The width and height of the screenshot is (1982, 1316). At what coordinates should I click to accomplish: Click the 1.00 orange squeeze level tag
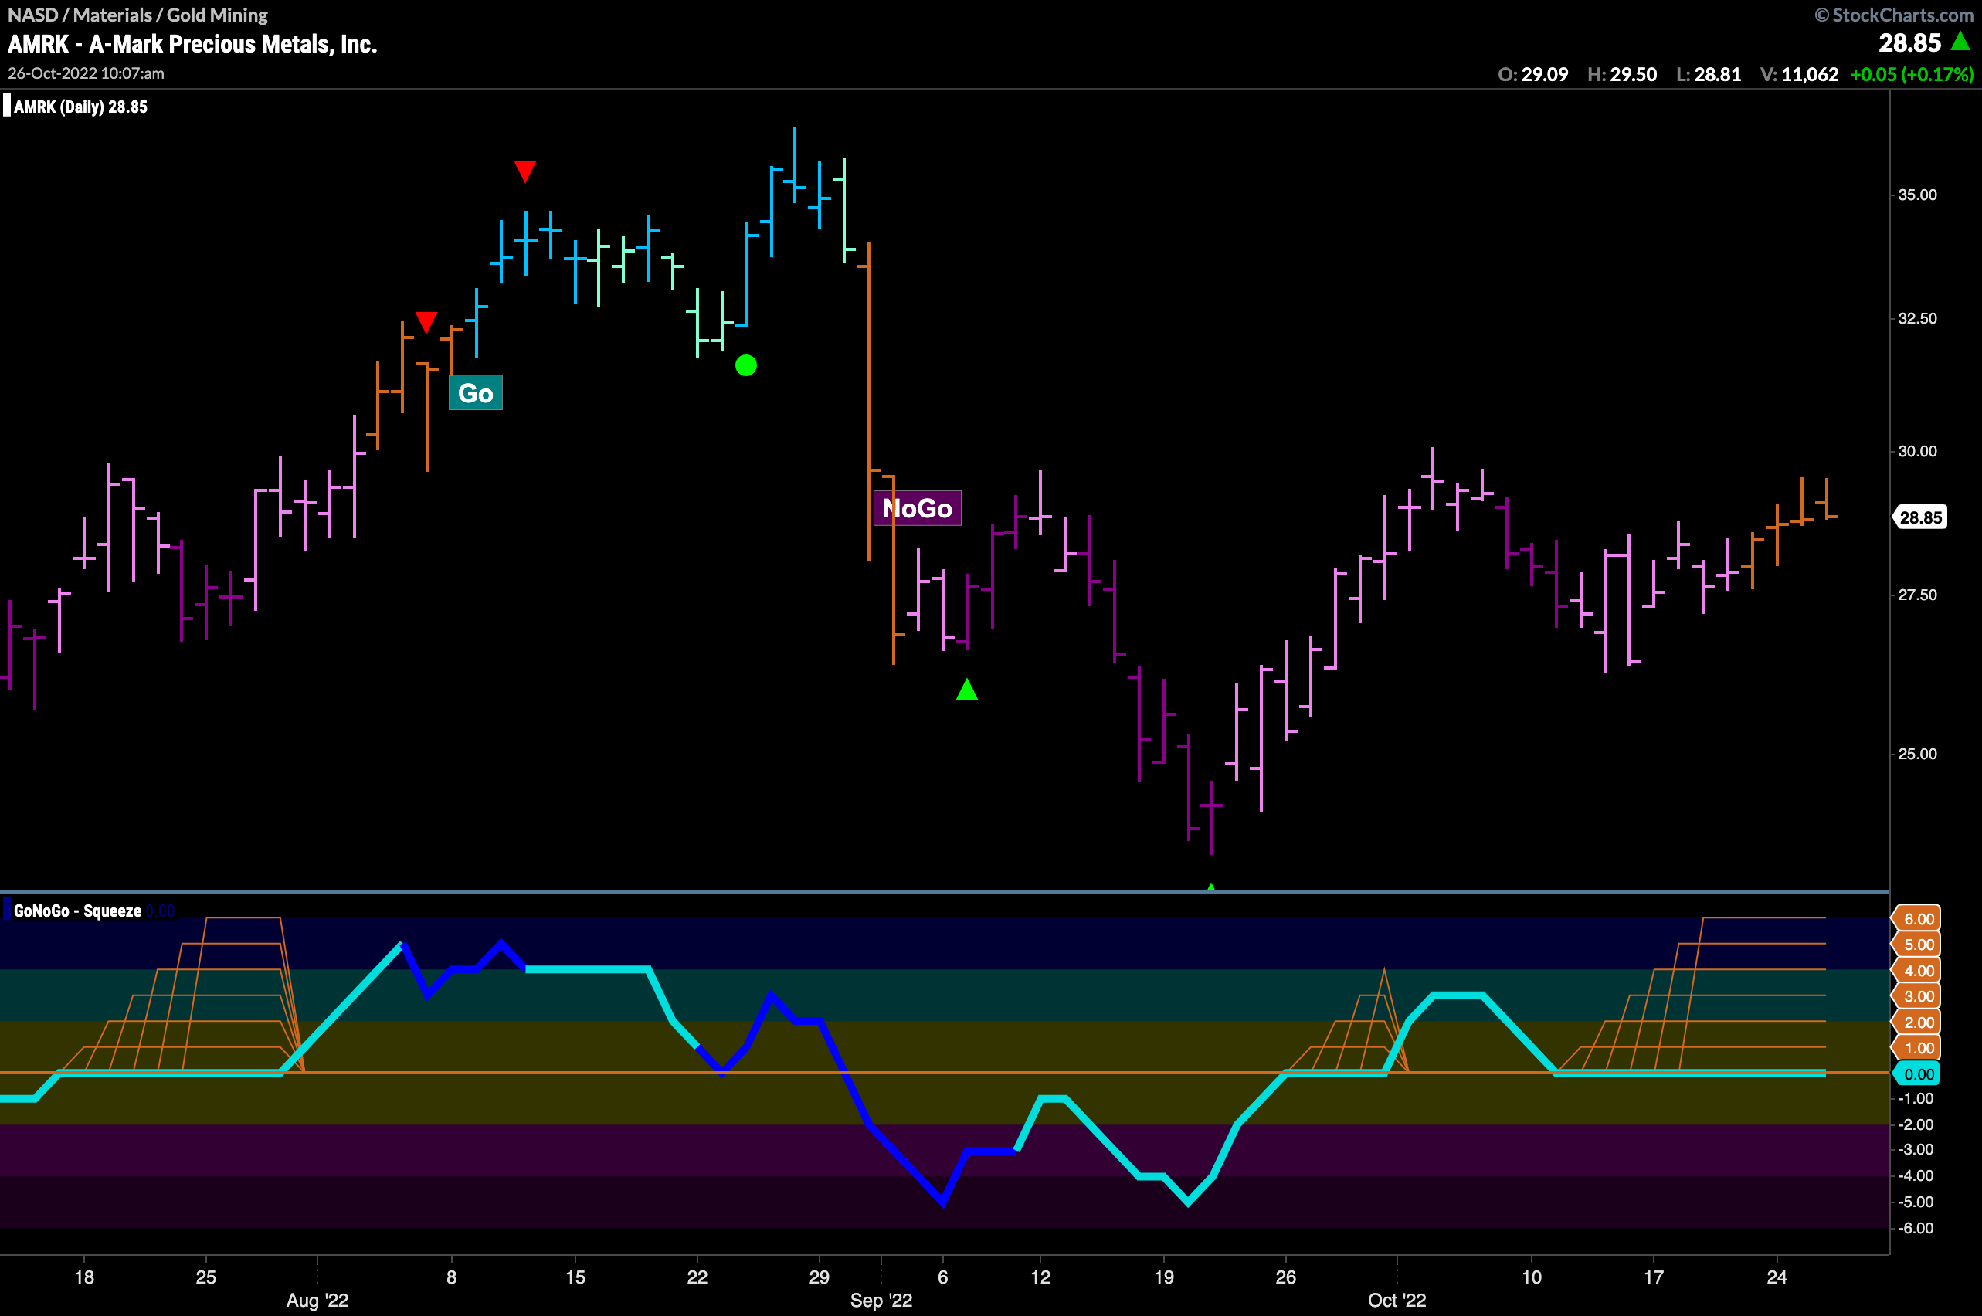(1917, 1047)
